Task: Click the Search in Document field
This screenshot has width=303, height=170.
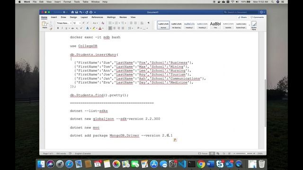Action: (241, 12)
